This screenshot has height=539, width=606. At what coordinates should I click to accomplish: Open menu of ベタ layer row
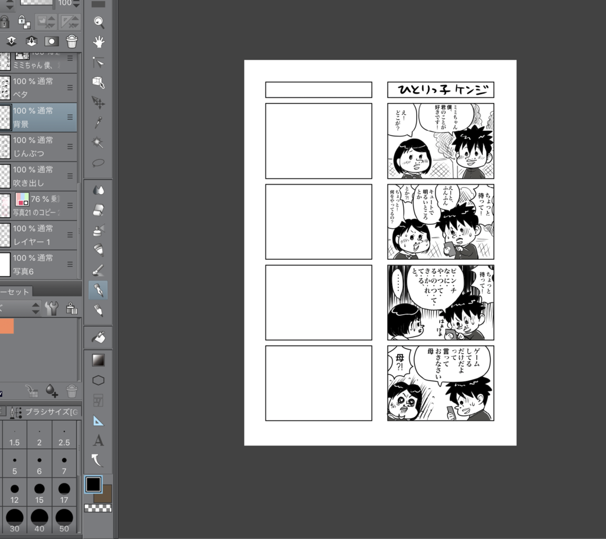[x=70, y=88]
